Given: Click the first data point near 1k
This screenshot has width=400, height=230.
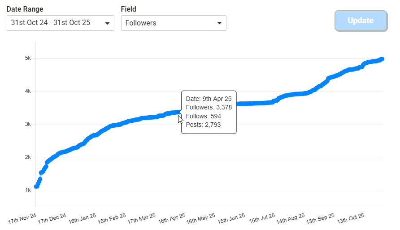Looking at the screenshot, I should pyautogui.click(x=36, y=186).
